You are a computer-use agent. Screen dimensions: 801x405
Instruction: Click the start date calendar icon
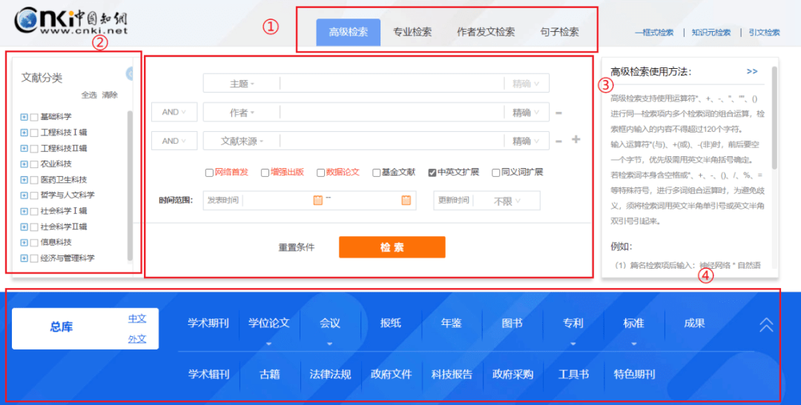(317, 201)
